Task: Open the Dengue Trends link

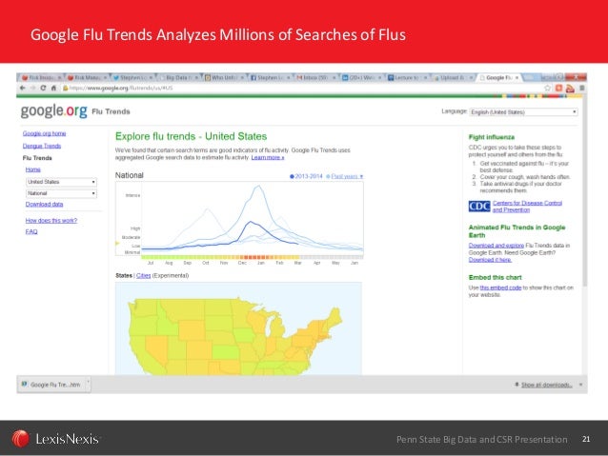Action: pos(42,146)
